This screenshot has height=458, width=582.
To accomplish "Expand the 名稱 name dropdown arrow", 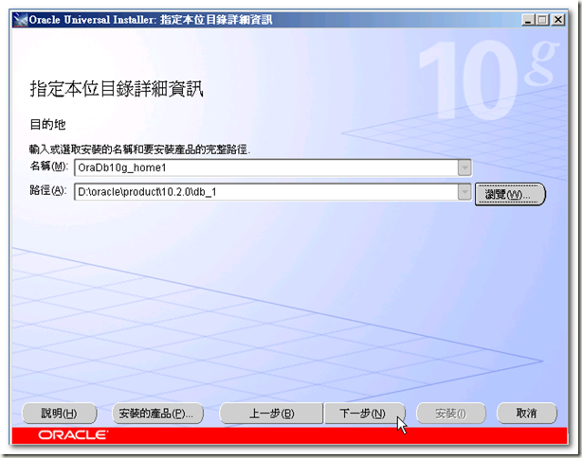I will coord(464,167).
